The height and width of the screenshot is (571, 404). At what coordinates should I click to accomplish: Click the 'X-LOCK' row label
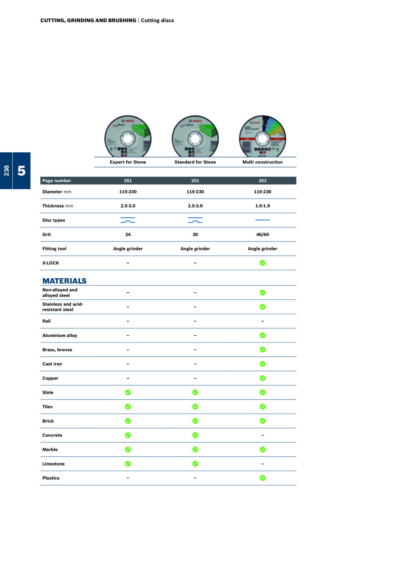point(50,263)
